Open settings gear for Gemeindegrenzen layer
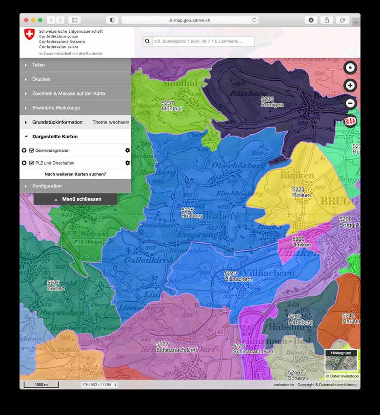The height and width of the screenshot is (415, 380). click(128, 150)
